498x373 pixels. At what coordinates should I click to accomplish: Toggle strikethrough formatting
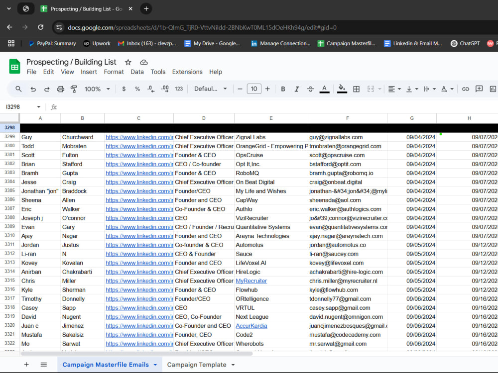(x=310, y=89)
